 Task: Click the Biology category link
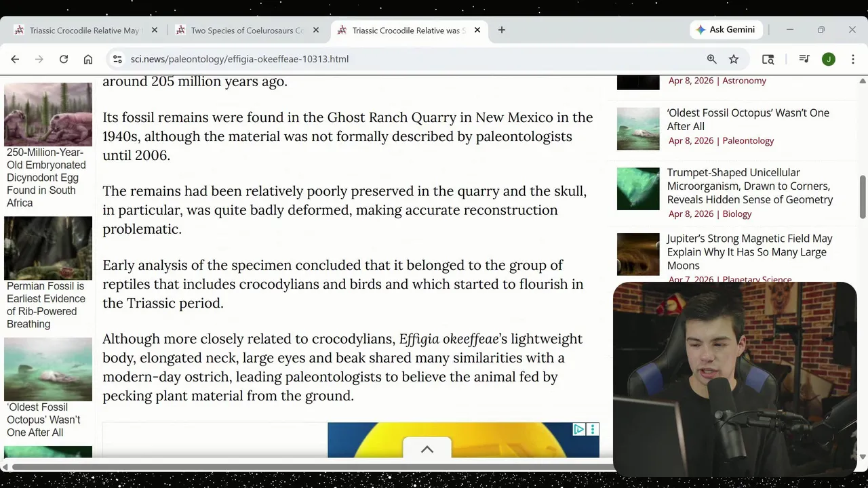click(737, 214)
